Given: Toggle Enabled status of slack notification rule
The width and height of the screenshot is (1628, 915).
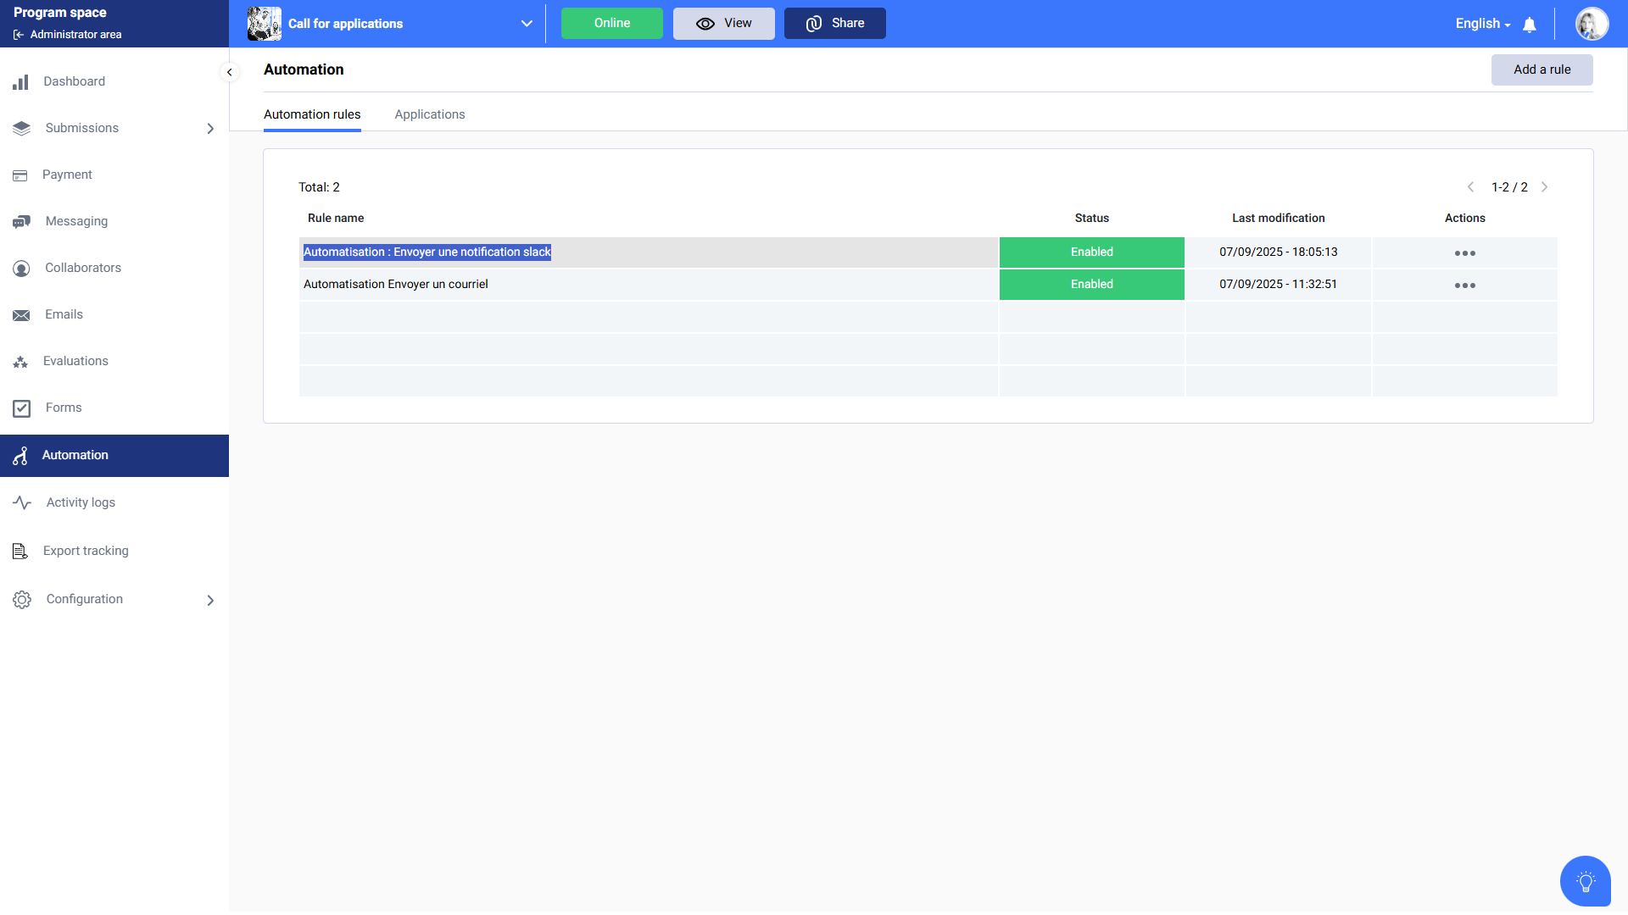Looking at the screenshot, I should click(1091, 252).
